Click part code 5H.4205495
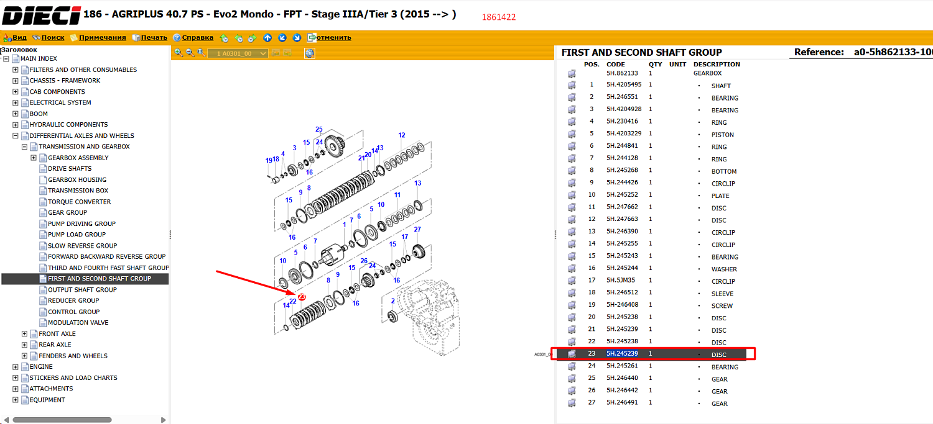Viewport: 933px width, 424px height. click(x=624, y=85)
